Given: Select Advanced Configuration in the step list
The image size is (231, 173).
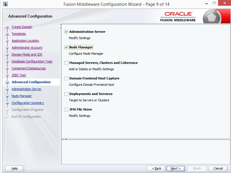Looking at the screenshot, I should pos(31,82).
